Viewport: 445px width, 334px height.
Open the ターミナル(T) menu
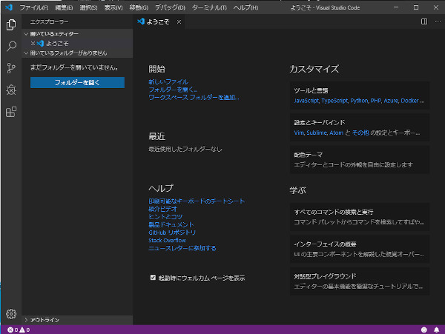[x=209, y=7]
